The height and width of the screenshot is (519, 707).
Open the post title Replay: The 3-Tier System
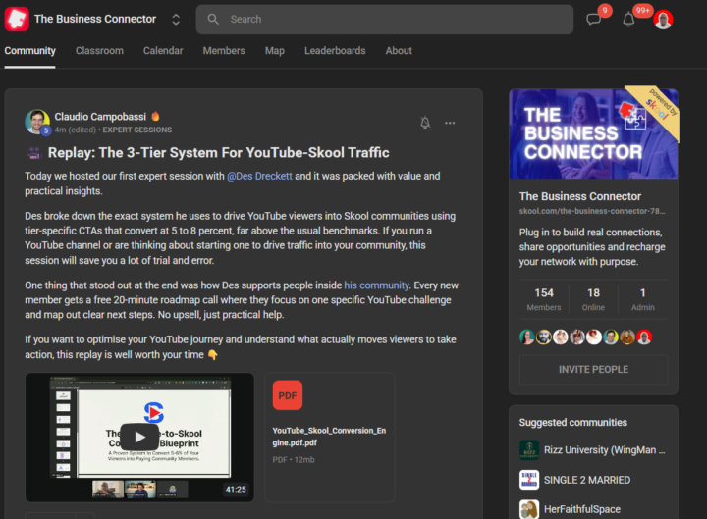point(218,153)
